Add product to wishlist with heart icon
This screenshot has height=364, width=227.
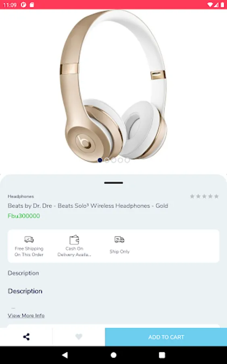(x=79, y=336)
